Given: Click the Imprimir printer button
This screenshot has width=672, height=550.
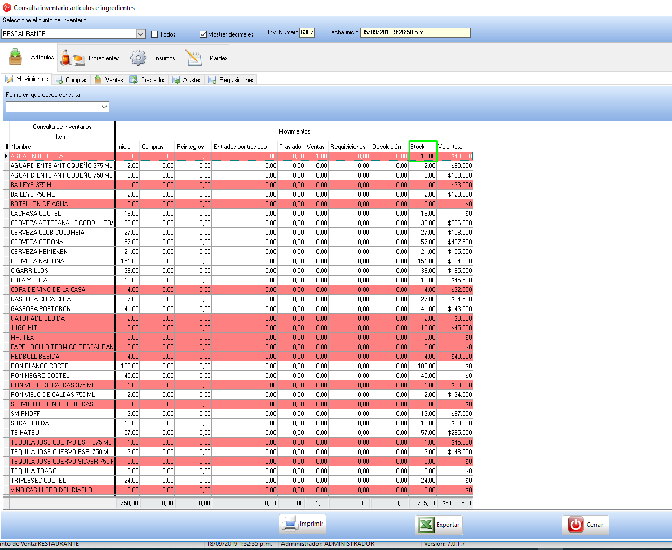Looking at the screenshot, I should coord(303,524).
